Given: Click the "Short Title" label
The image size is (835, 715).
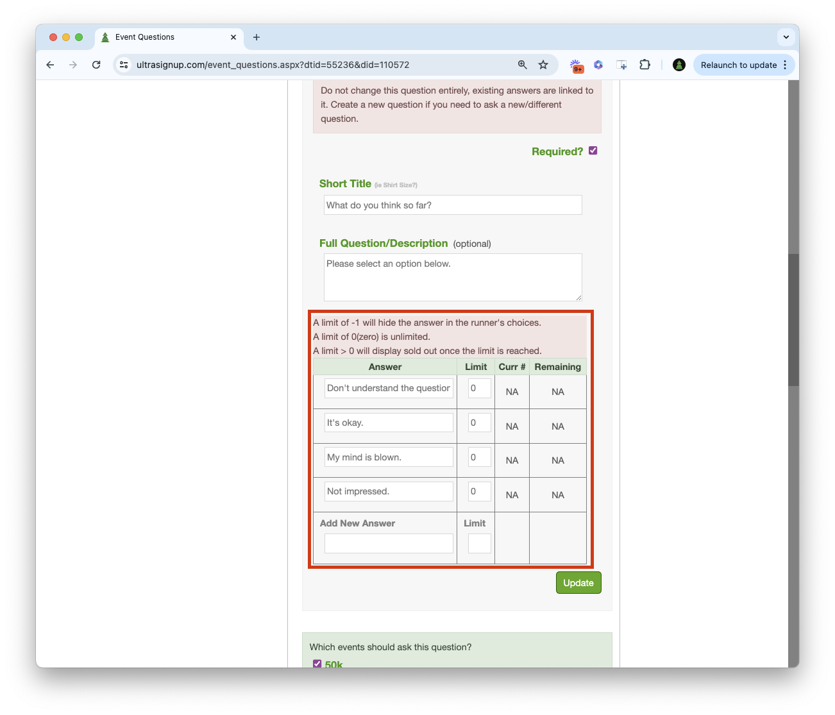Looking at the screenshot, I should point(345,183).
